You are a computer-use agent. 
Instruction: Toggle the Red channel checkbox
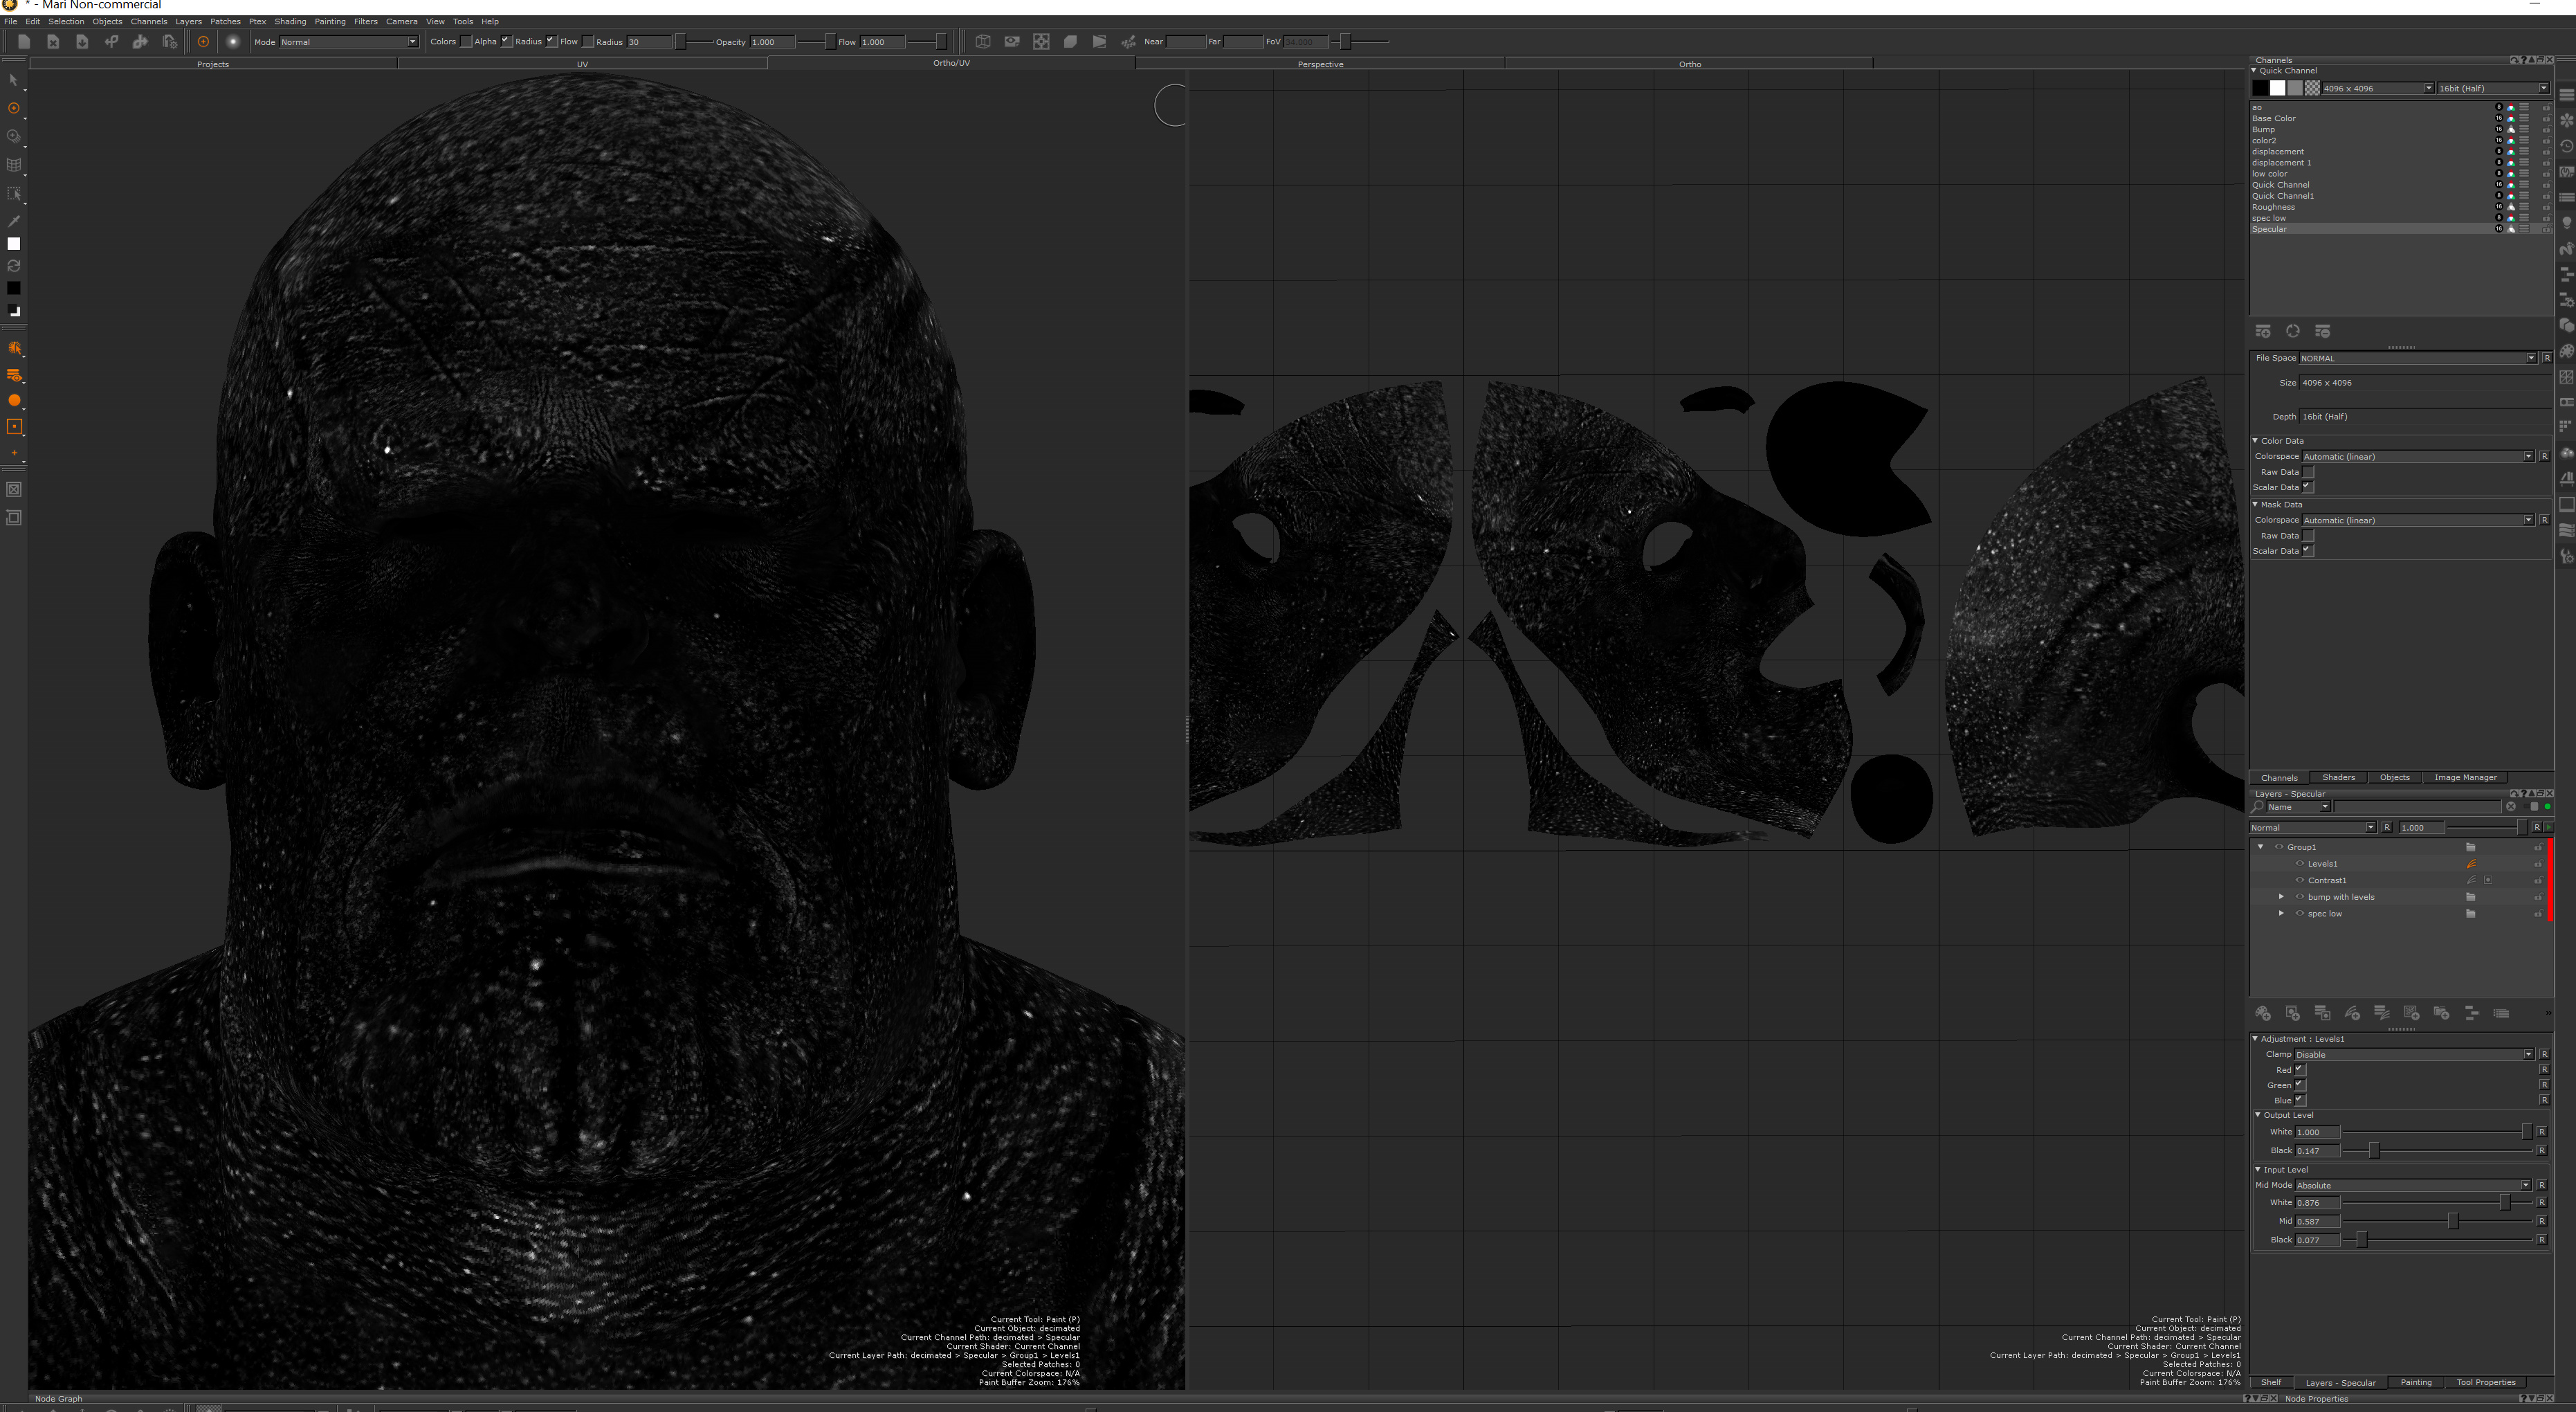point(2299,1069)
